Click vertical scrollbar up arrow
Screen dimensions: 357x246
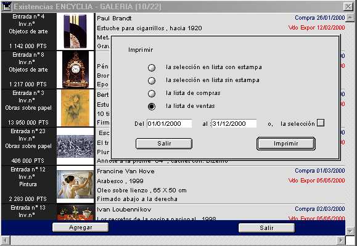[x=350, y=18]
